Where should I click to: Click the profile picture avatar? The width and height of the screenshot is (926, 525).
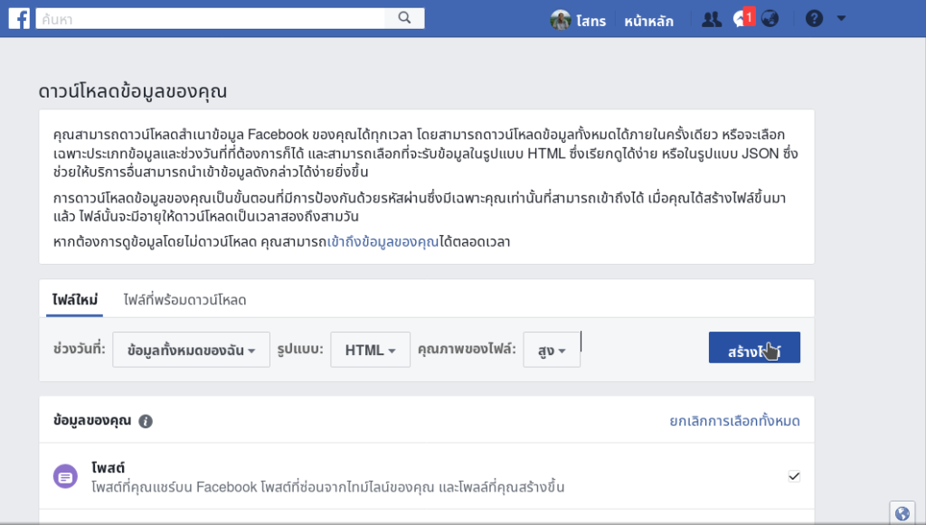[x=561, y=20]
